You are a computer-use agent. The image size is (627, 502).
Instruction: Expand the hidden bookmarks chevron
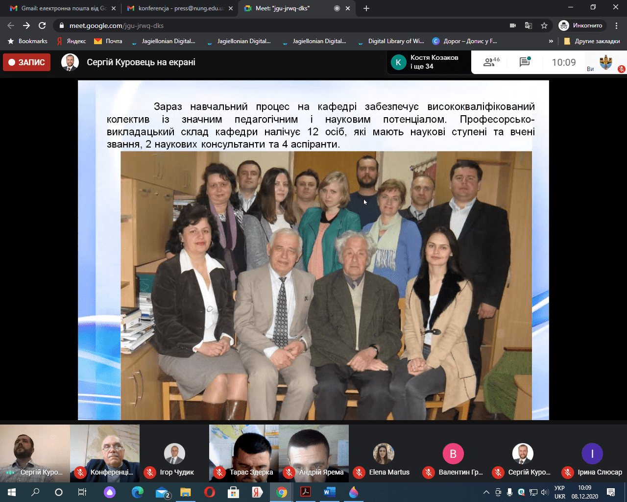pos(551,41)
